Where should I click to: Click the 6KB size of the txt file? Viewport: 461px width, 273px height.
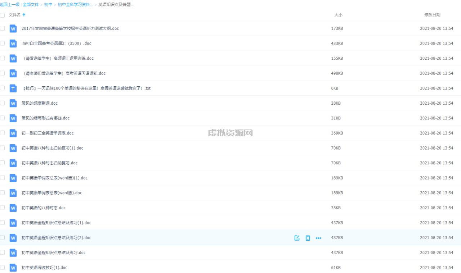(x=335, y=88)
